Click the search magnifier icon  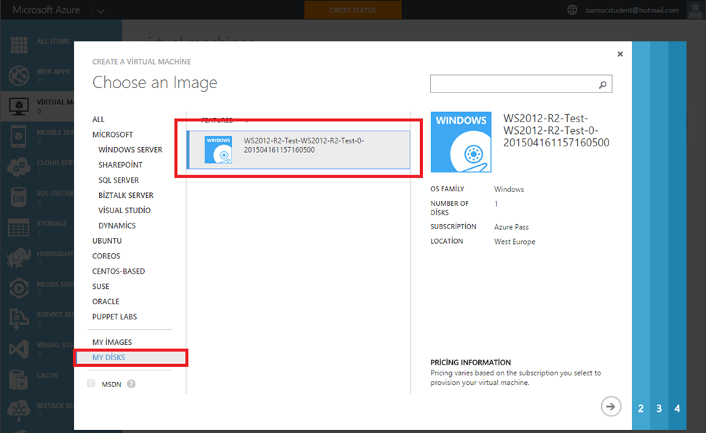[x=603, y=84]
